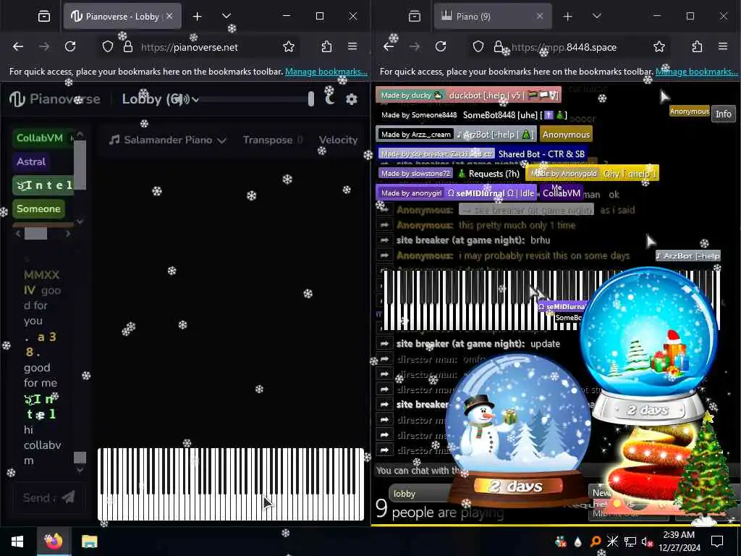
Task: Open Firefox View in Piano (9) window
Action: (415, 17)
